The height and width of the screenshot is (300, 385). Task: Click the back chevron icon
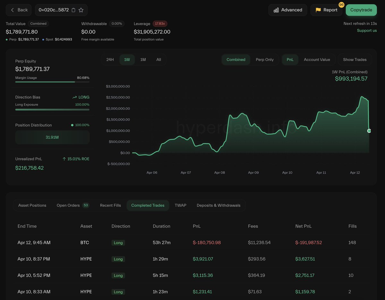(x=12, y=10)
